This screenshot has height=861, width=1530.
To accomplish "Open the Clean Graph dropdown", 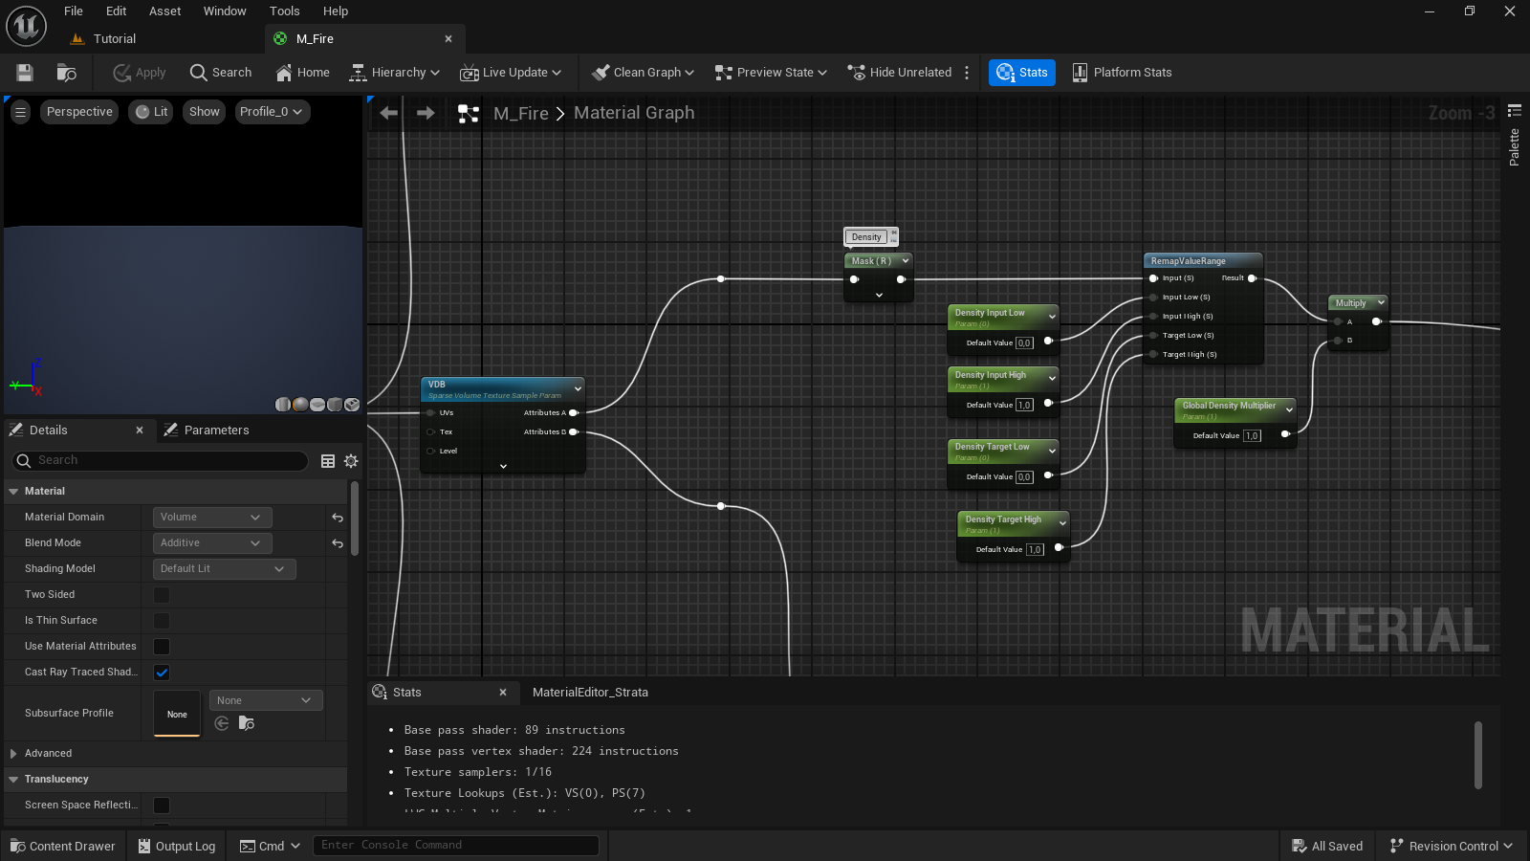I will point(643,73).
